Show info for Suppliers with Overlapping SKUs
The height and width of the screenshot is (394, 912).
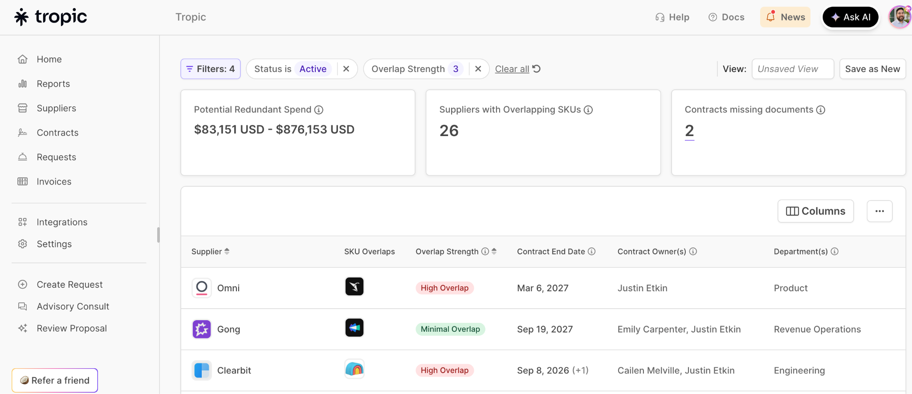pyautogui.click(x=588, y=110)
